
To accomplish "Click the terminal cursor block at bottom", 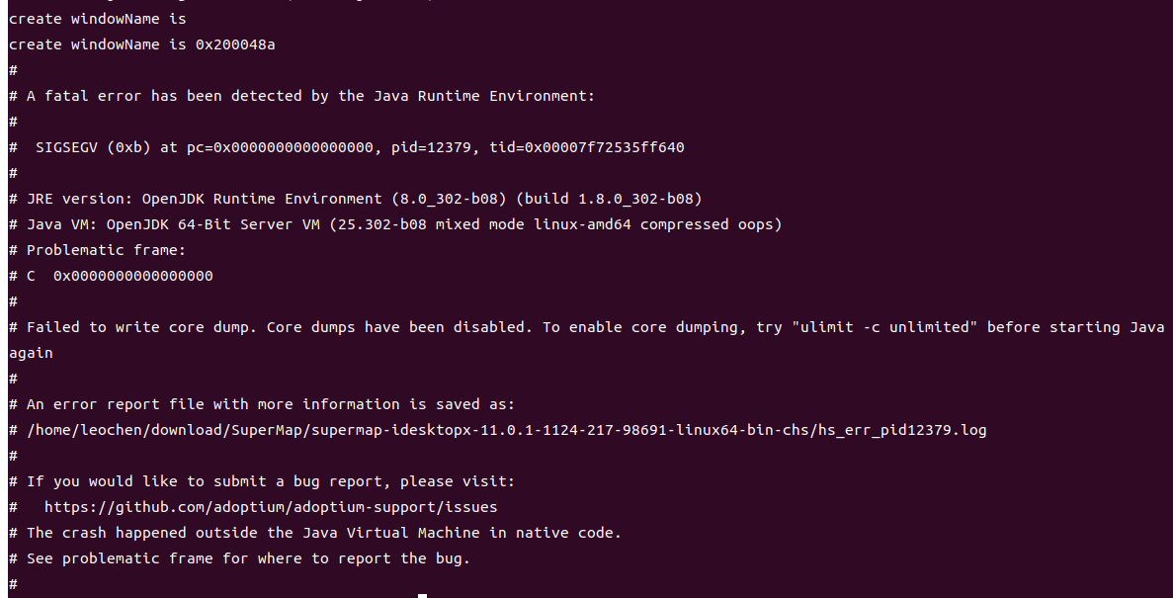I will pyautogui.click(x=422, y=596).
